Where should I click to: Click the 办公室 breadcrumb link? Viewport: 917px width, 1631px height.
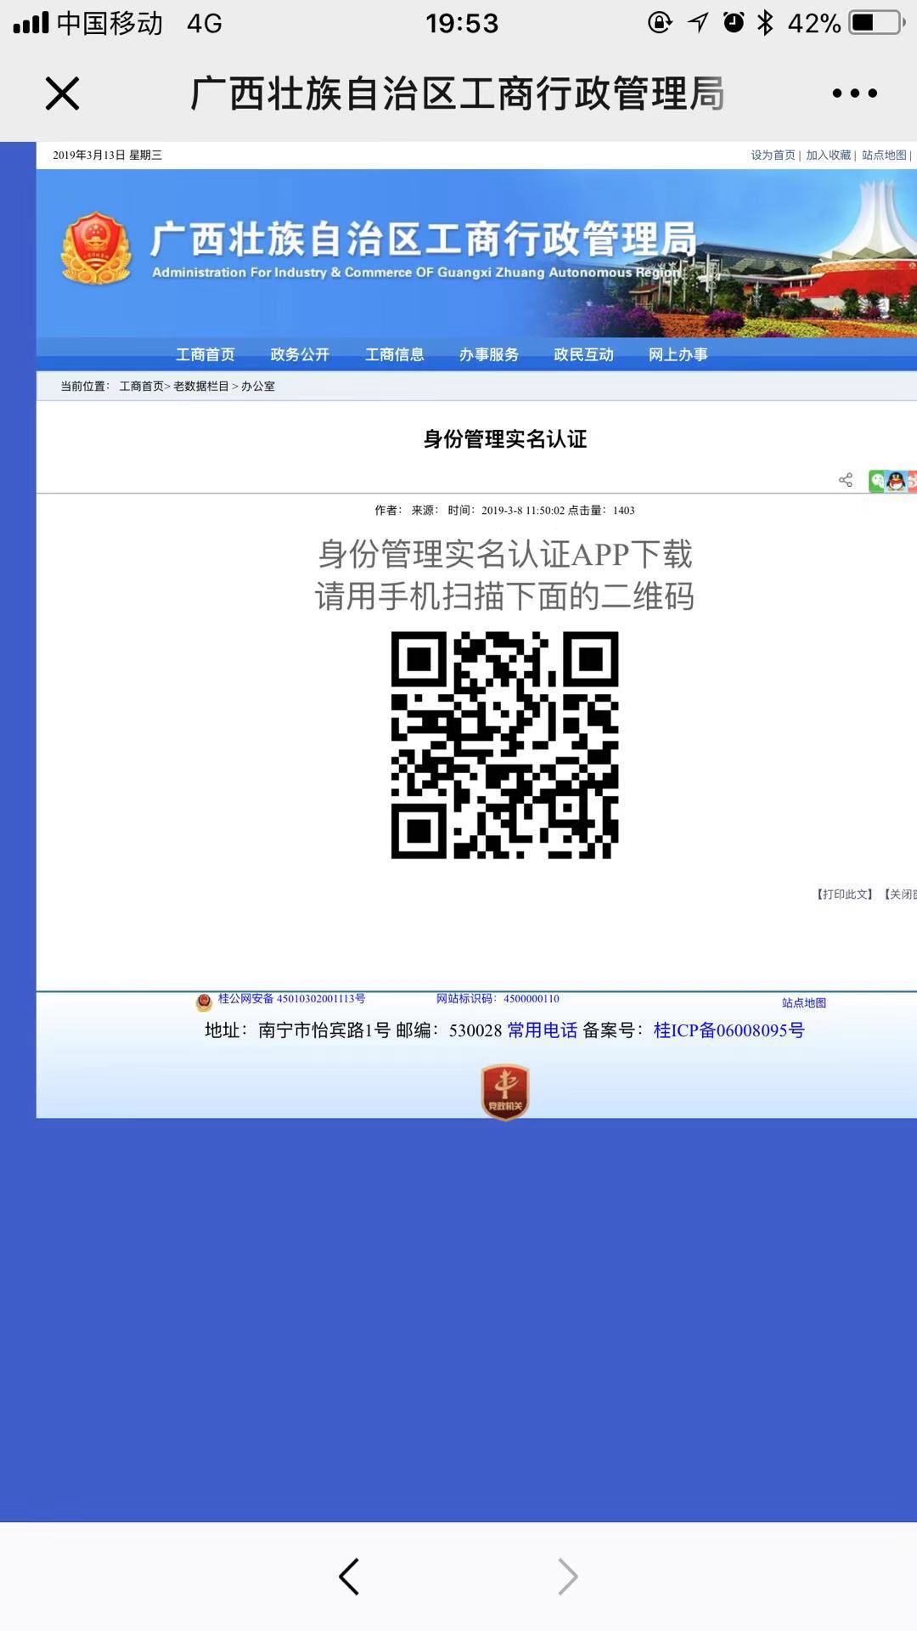coord(258,386)
